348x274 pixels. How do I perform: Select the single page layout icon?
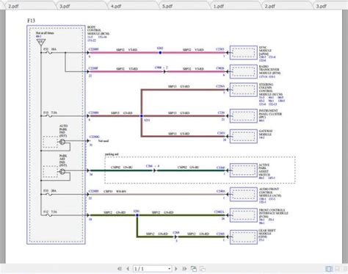pyautogui.click(x=329, y=269)
